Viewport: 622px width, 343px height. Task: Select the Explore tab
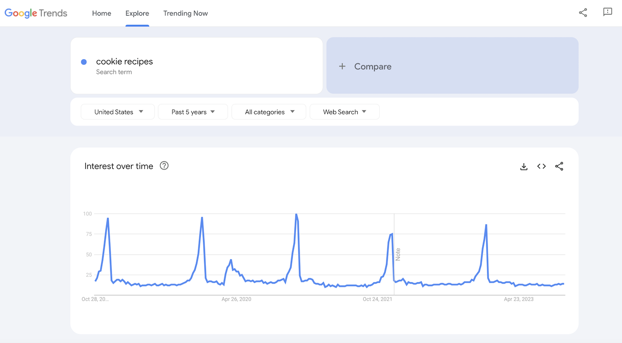(x=137, y=13)
